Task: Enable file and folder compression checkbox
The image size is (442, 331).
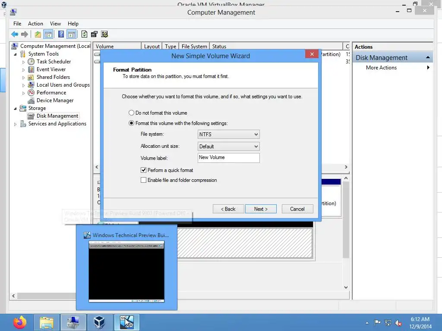Action: point(143,180)
